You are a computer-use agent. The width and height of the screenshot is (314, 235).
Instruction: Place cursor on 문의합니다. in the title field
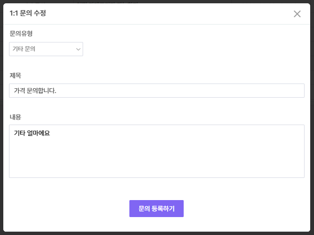point(42,91)
